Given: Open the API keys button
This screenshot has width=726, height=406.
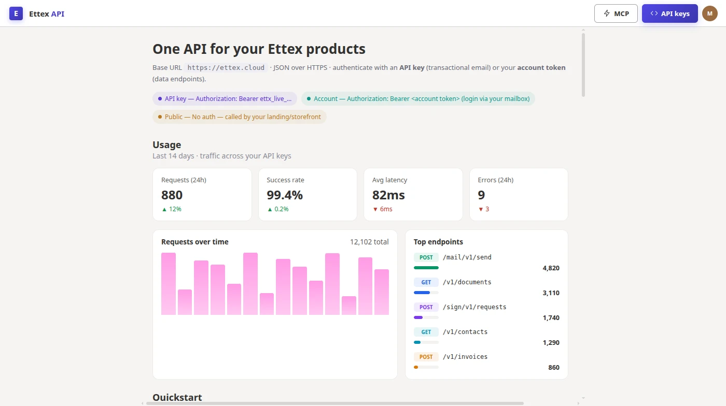Looking at the screenshot, I should (670, 13).
